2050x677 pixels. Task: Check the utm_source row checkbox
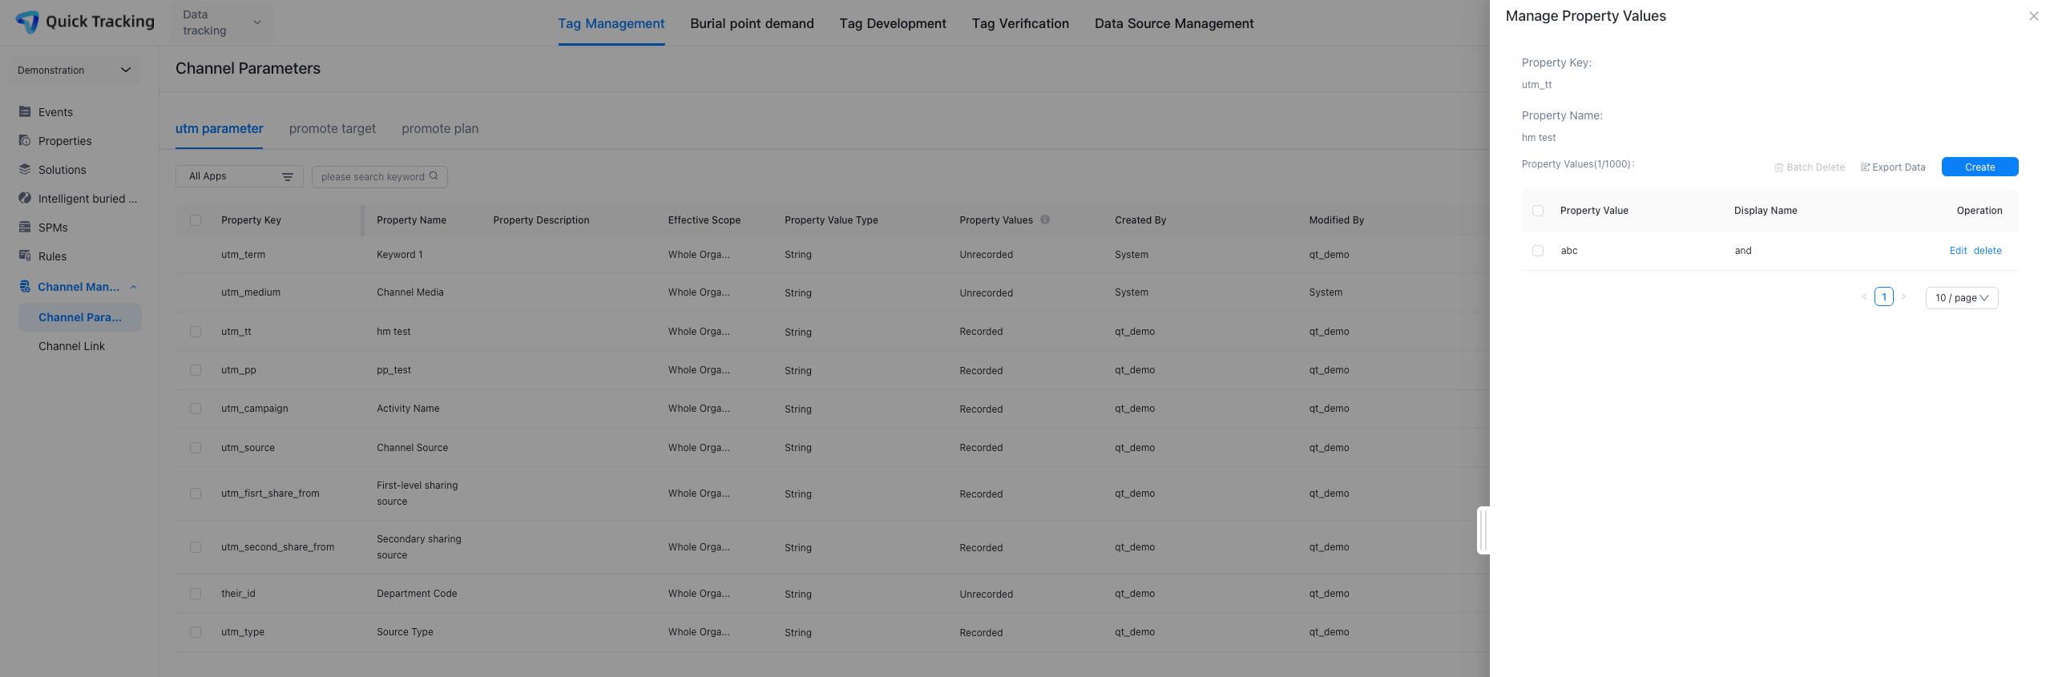196,448
